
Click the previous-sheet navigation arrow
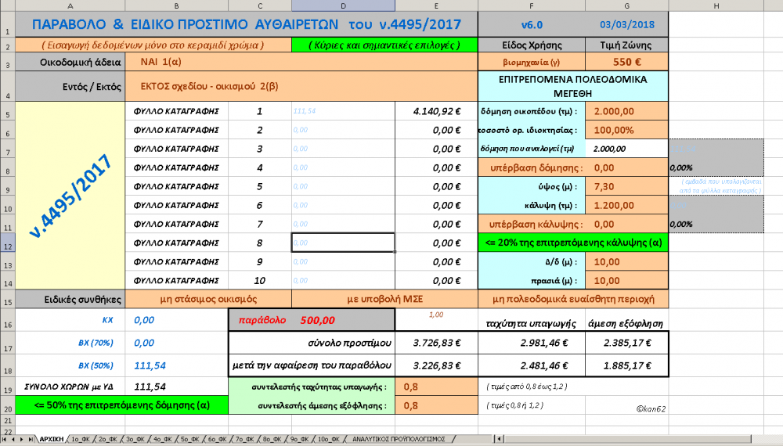[x=13, y=439]
